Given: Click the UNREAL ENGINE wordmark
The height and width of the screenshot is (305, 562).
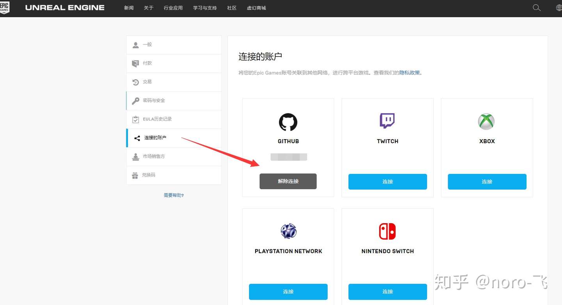Looking at the screenshot, I should [x=65, y=8].
